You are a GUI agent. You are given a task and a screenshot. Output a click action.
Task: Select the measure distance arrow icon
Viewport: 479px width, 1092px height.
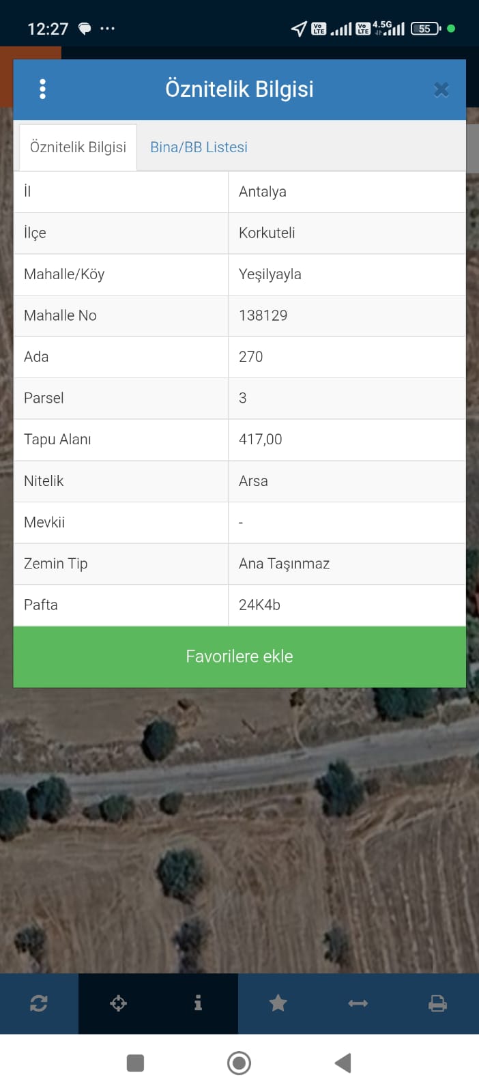(x=358, y=1003)
